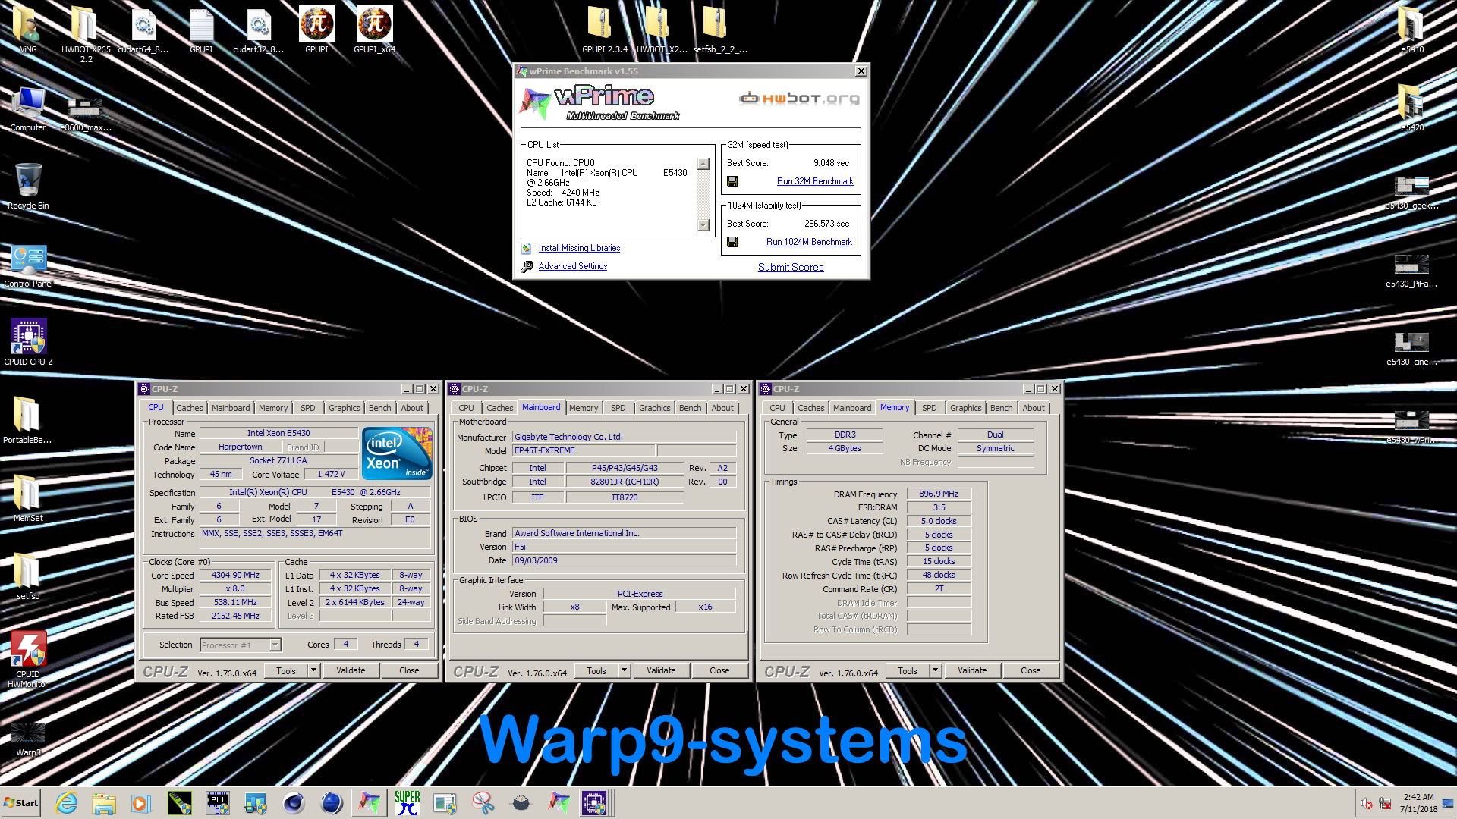The image size is (1457, 819).
Task: Click the BIOS date field 09/03/2009
Action: coord(624,560)
